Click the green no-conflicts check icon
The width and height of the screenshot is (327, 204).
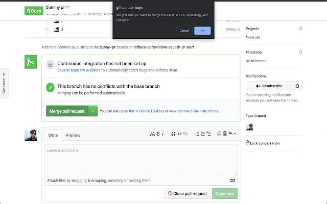tap(50, 88)
